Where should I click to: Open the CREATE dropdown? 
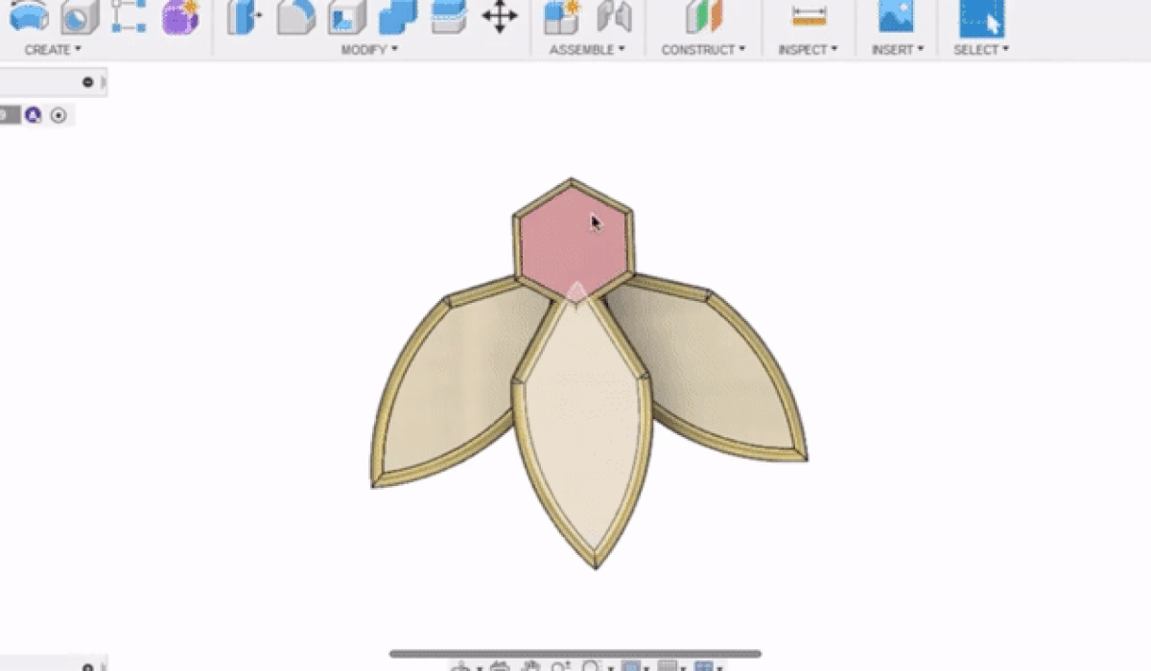click(52, 50)
